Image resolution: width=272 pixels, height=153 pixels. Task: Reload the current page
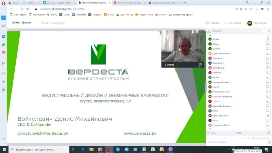pyautogui.click(x=22, y=9)
